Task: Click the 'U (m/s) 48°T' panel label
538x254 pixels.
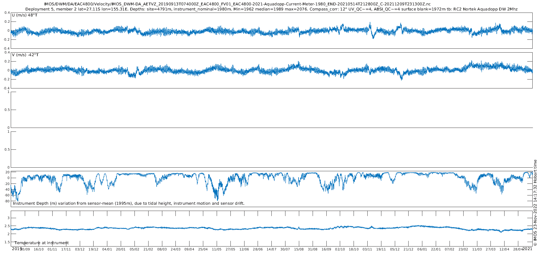Action: pos(25,15)
